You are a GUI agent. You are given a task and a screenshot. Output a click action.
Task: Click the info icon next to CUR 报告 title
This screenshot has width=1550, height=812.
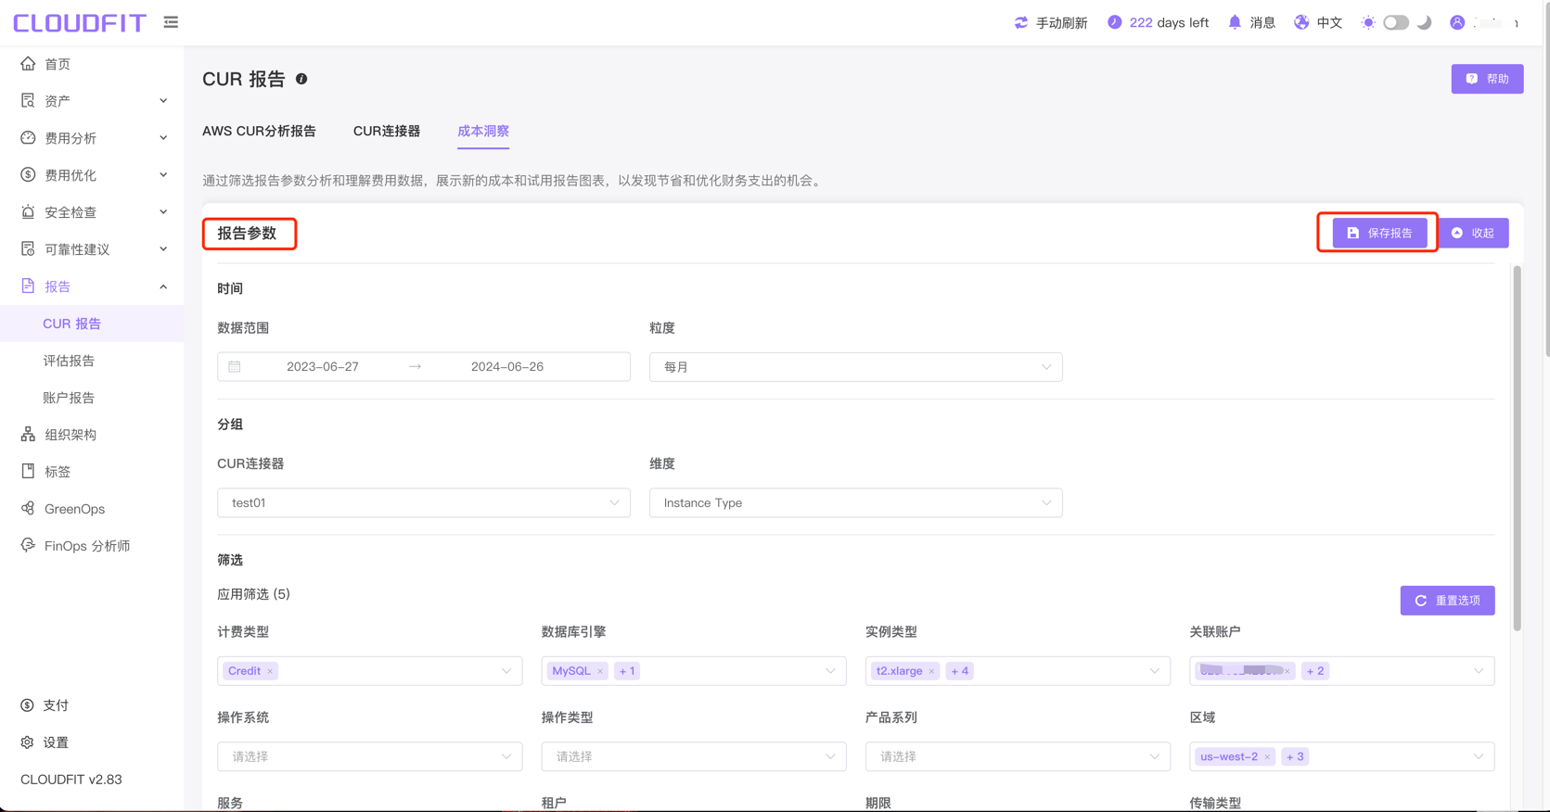tap(301, 79)
